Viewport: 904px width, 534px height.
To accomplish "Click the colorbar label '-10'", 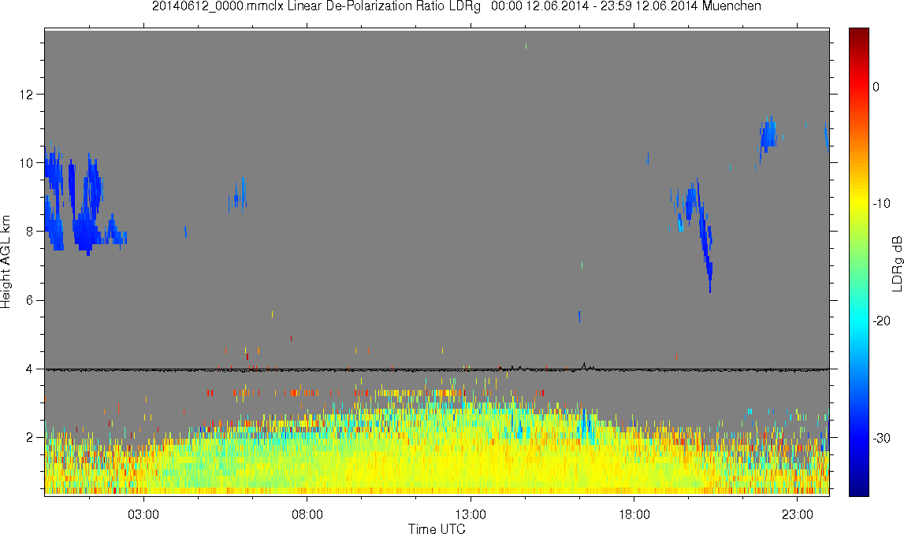I will [x=881, y=203].
